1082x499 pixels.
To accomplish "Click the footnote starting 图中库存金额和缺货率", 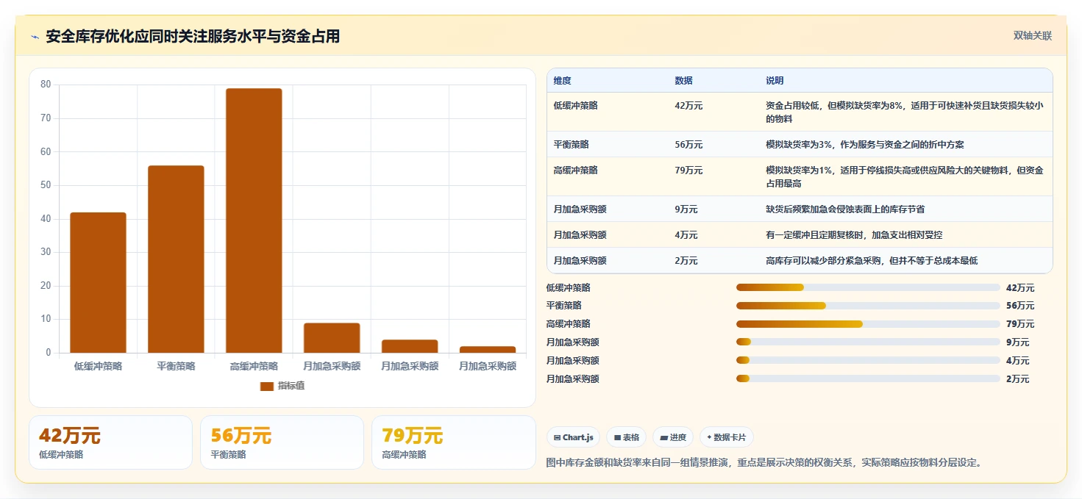I will point(764,462).
